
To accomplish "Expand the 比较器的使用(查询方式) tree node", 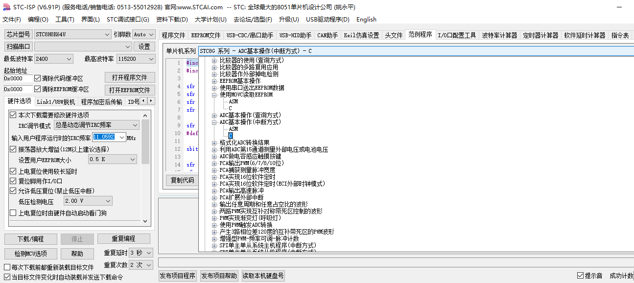I will coord(214,61).
